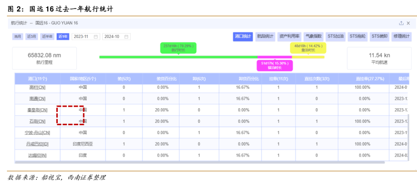Click the 卸(6次) column header

199,79
